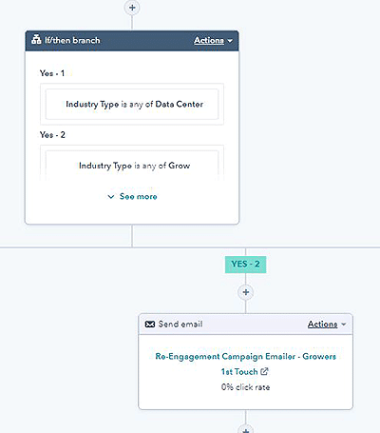Screen dimensions: 380x433
Task: Open Actions dropdown on If/then branch
Action: coord(213,40)
